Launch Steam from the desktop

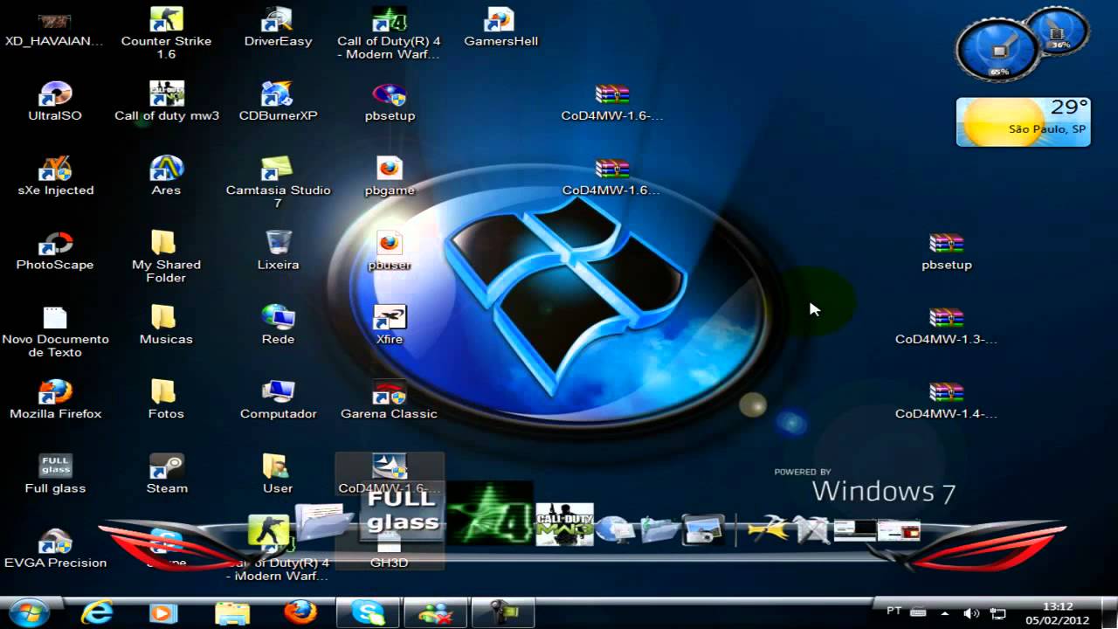[166, 475]
